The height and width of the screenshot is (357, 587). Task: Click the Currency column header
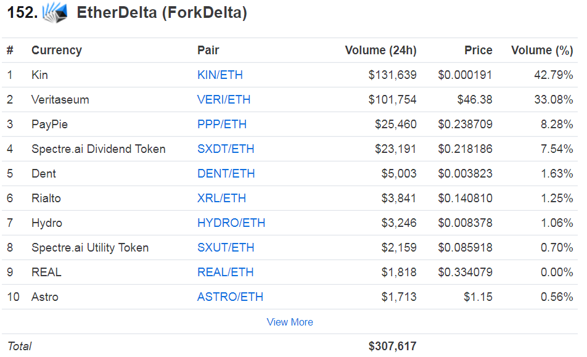pyautogui.click(x=57, y=51)
